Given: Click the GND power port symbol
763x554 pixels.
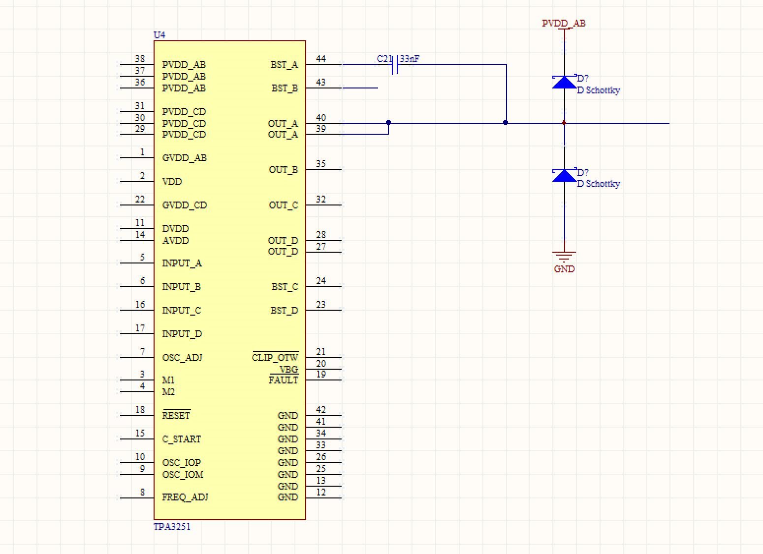Looking at the screenshot, I should pyautogui.click(x=564, y=256).
